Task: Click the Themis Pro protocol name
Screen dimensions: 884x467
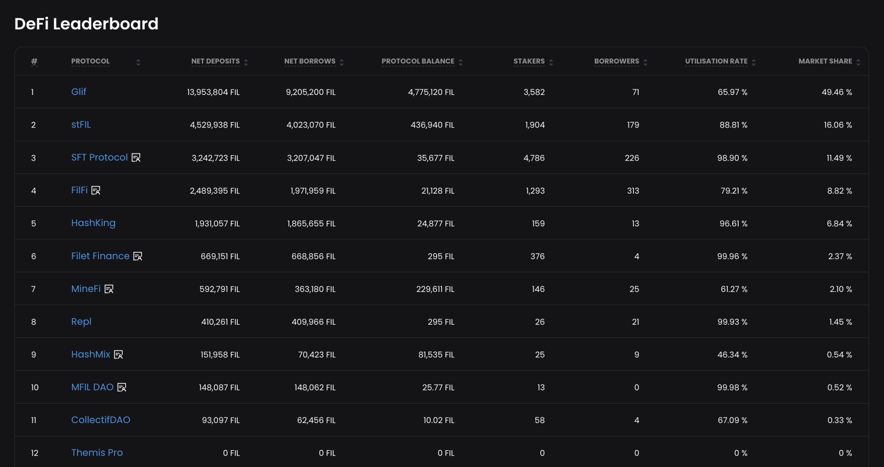Action: click(x=97, y=453)
